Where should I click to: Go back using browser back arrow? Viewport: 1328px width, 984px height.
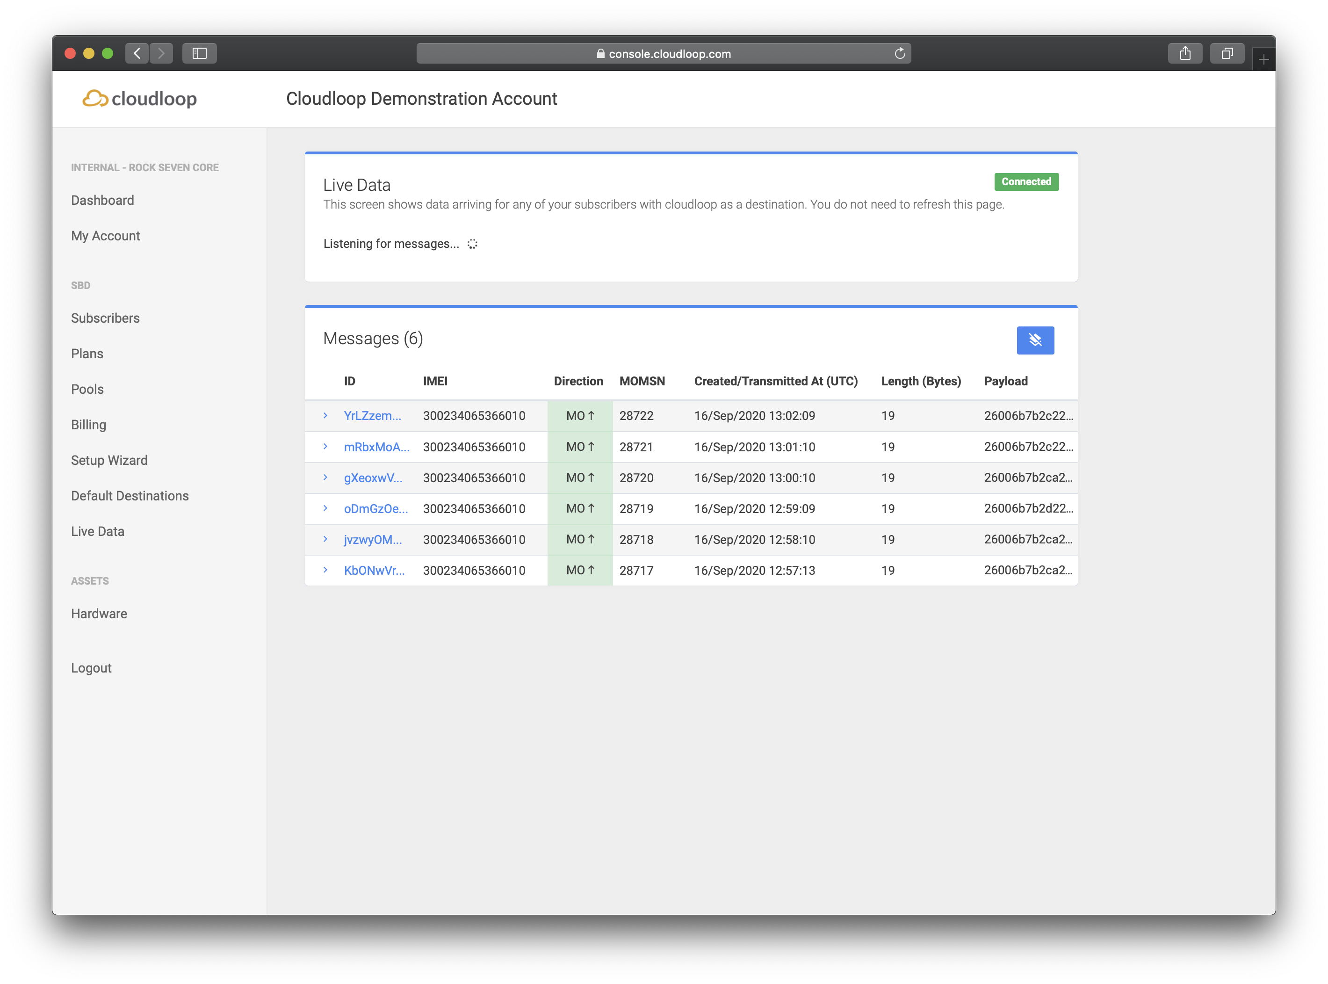(x=137, y=54)
